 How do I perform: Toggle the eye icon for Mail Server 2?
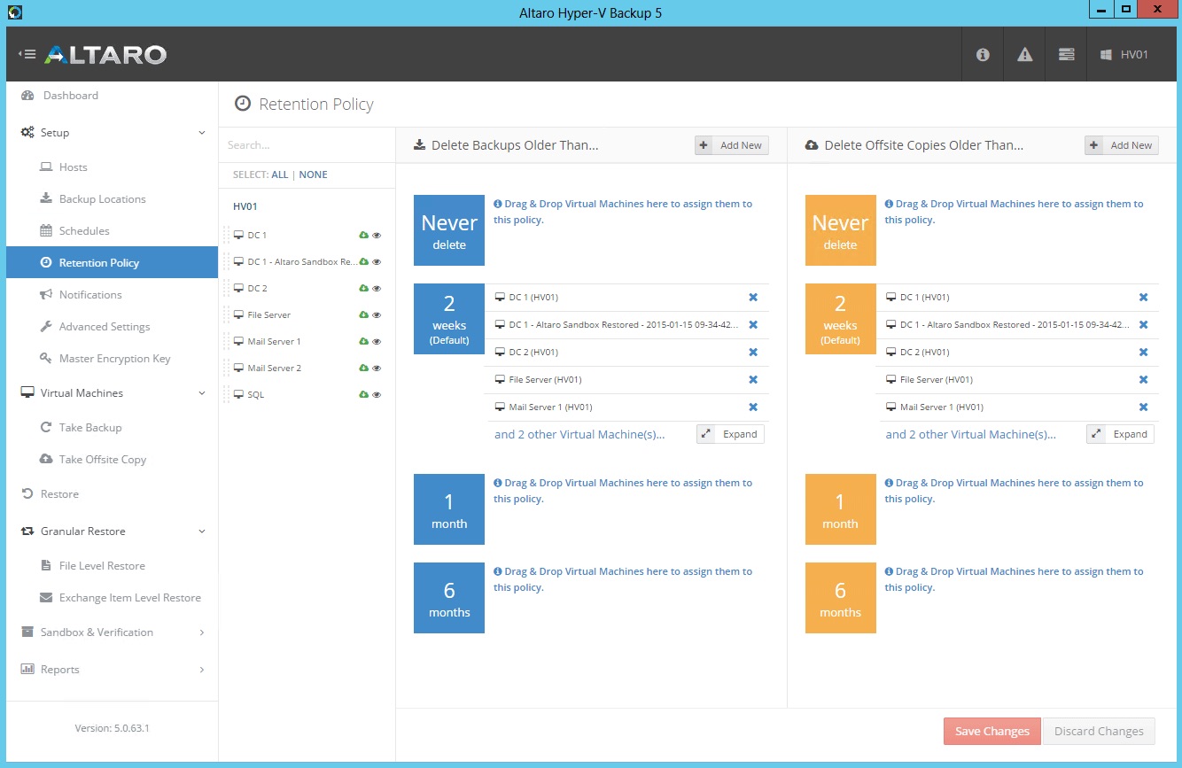tap(377, 368)
